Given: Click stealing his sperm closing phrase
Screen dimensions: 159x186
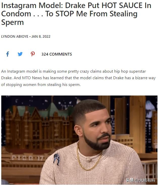Looking at the screenshot, I should click(x=64, y=85).
